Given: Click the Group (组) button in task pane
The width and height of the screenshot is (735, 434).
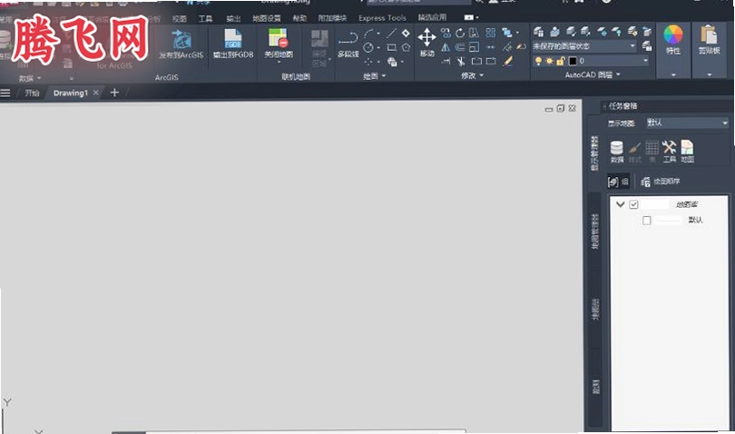Looking at the screenshot, I should [x=618, y=181].
